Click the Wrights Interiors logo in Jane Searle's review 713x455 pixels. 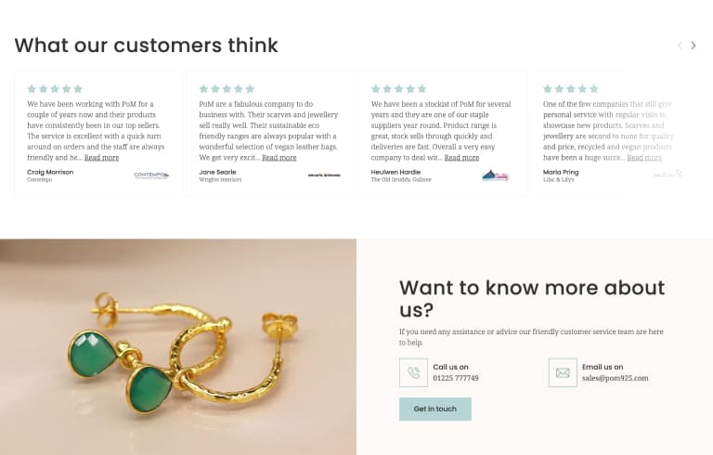pyautogui.click(x=324, y=175)
